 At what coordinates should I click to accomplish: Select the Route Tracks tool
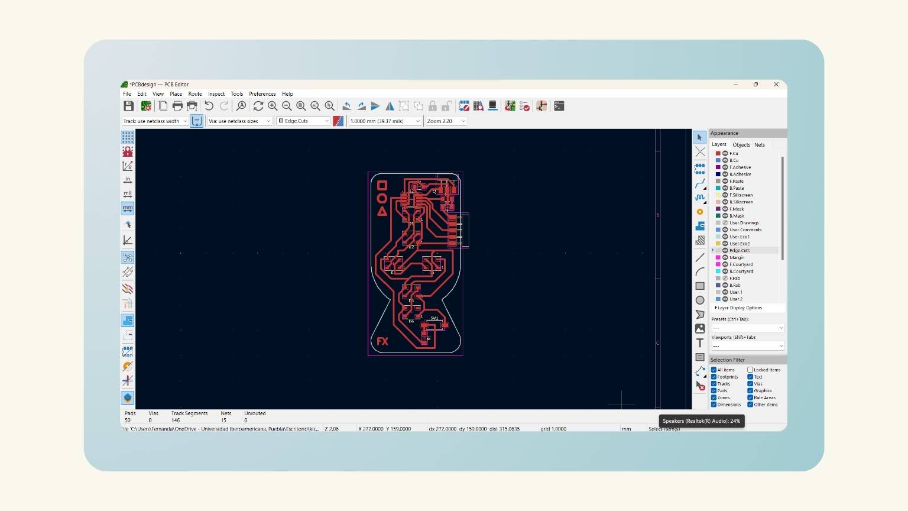700,183
